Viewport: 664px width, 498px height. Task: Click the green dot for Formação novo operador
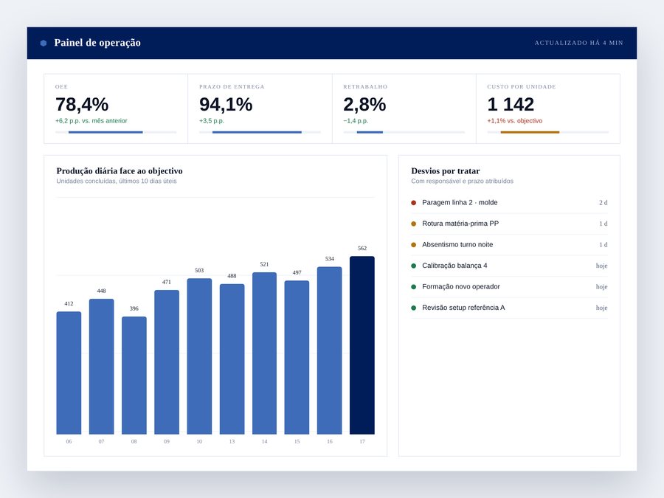(414, 287)
